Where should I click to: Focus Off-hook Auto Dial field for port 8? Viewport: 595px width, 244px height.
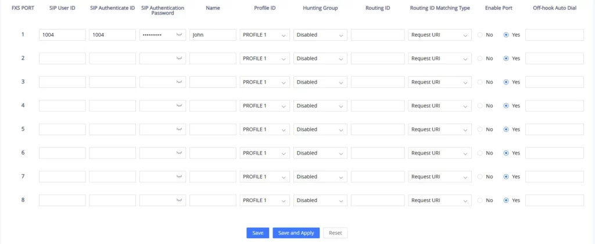point(554,200)
